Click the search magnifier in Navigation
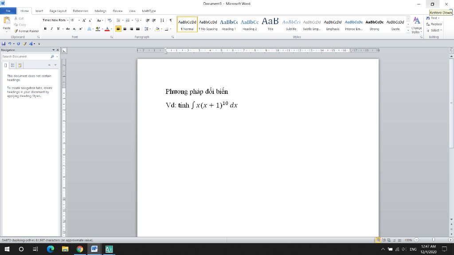 click(52, 57)
